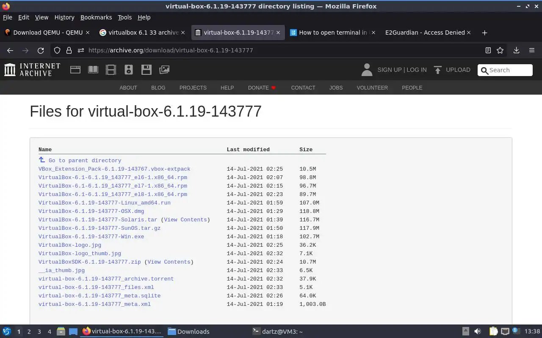Download VirtualBox OSX.dmg file
The height and width of the screenshot is (338, 542).
click(x=91, y=211)
